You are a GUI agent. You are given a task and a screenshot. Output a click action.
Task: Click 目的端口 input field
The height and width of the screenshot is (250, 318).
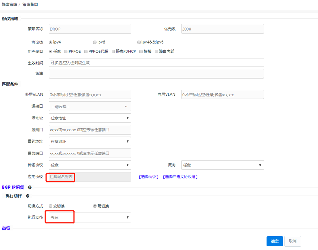click(90, 153)
